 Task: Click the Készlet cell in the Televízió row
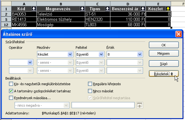pos(158,14)
